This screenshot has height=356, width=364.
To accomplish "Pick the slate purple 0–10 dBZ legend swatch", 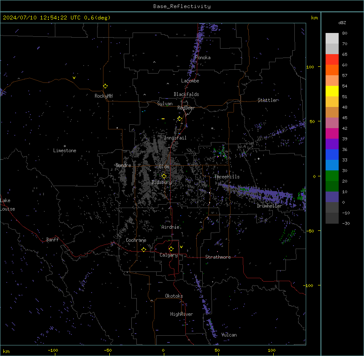I will coord(332,197).
